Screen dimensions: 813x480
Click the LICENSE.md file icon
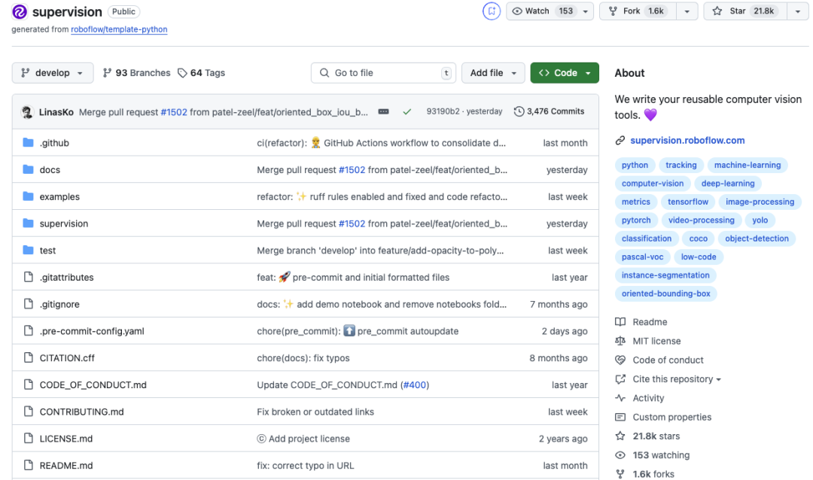pyautogui.click(x=29, y=439)
